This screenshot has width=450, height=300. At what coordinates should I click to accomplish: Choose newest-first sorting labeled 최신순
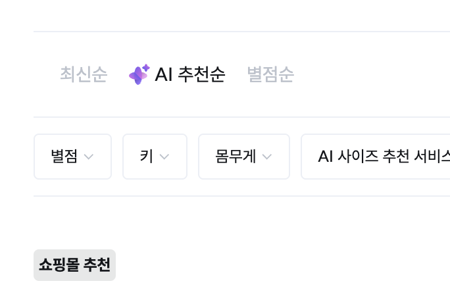tap(84, 74)
